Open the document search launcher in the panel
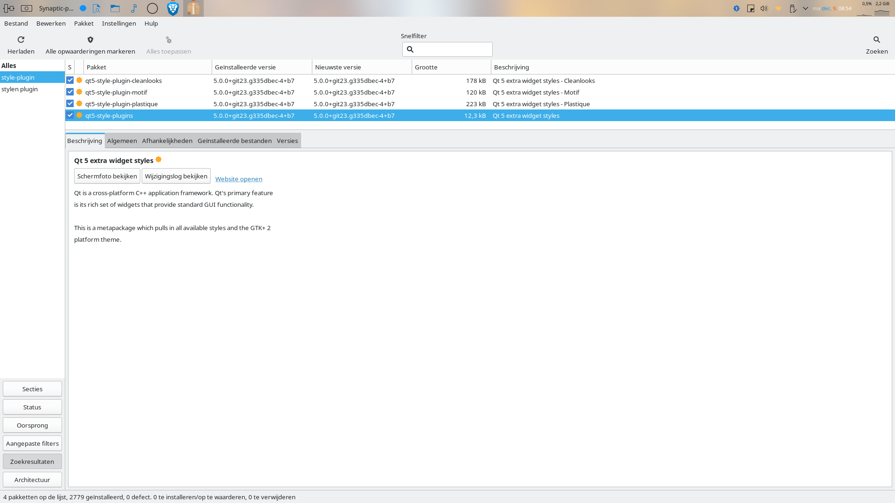 (96, 8)
